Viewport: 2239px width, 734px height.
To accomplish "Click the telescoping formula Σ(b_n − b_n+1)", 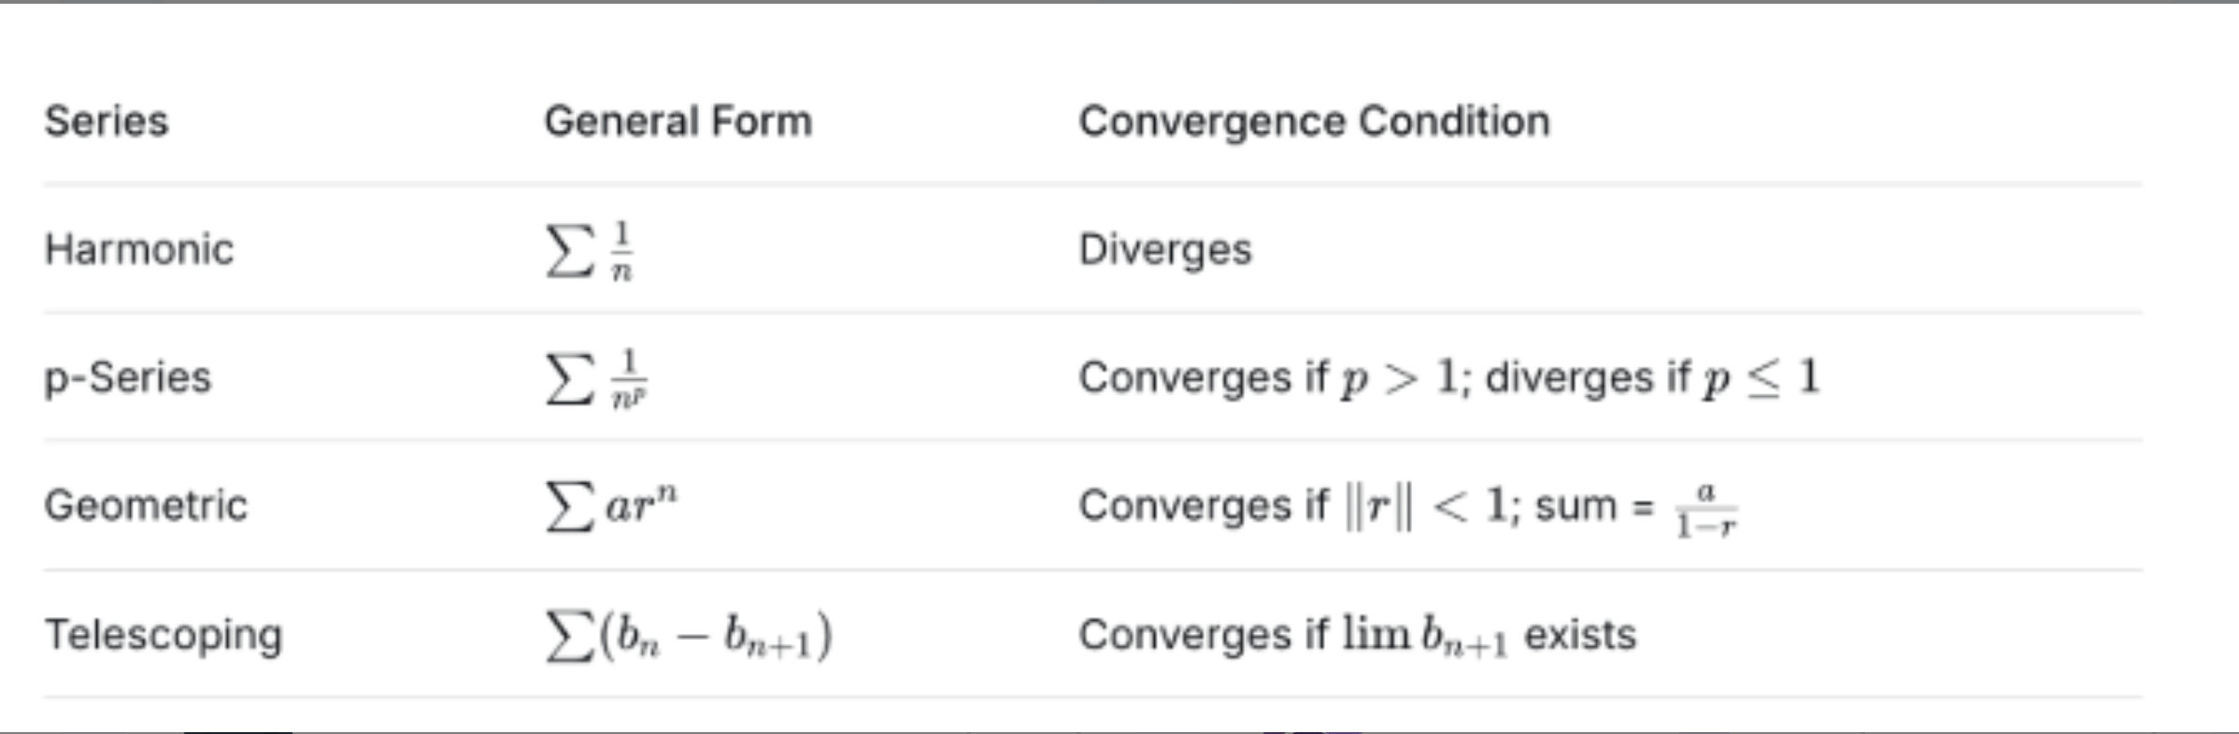I will click(x=689, y=636).
